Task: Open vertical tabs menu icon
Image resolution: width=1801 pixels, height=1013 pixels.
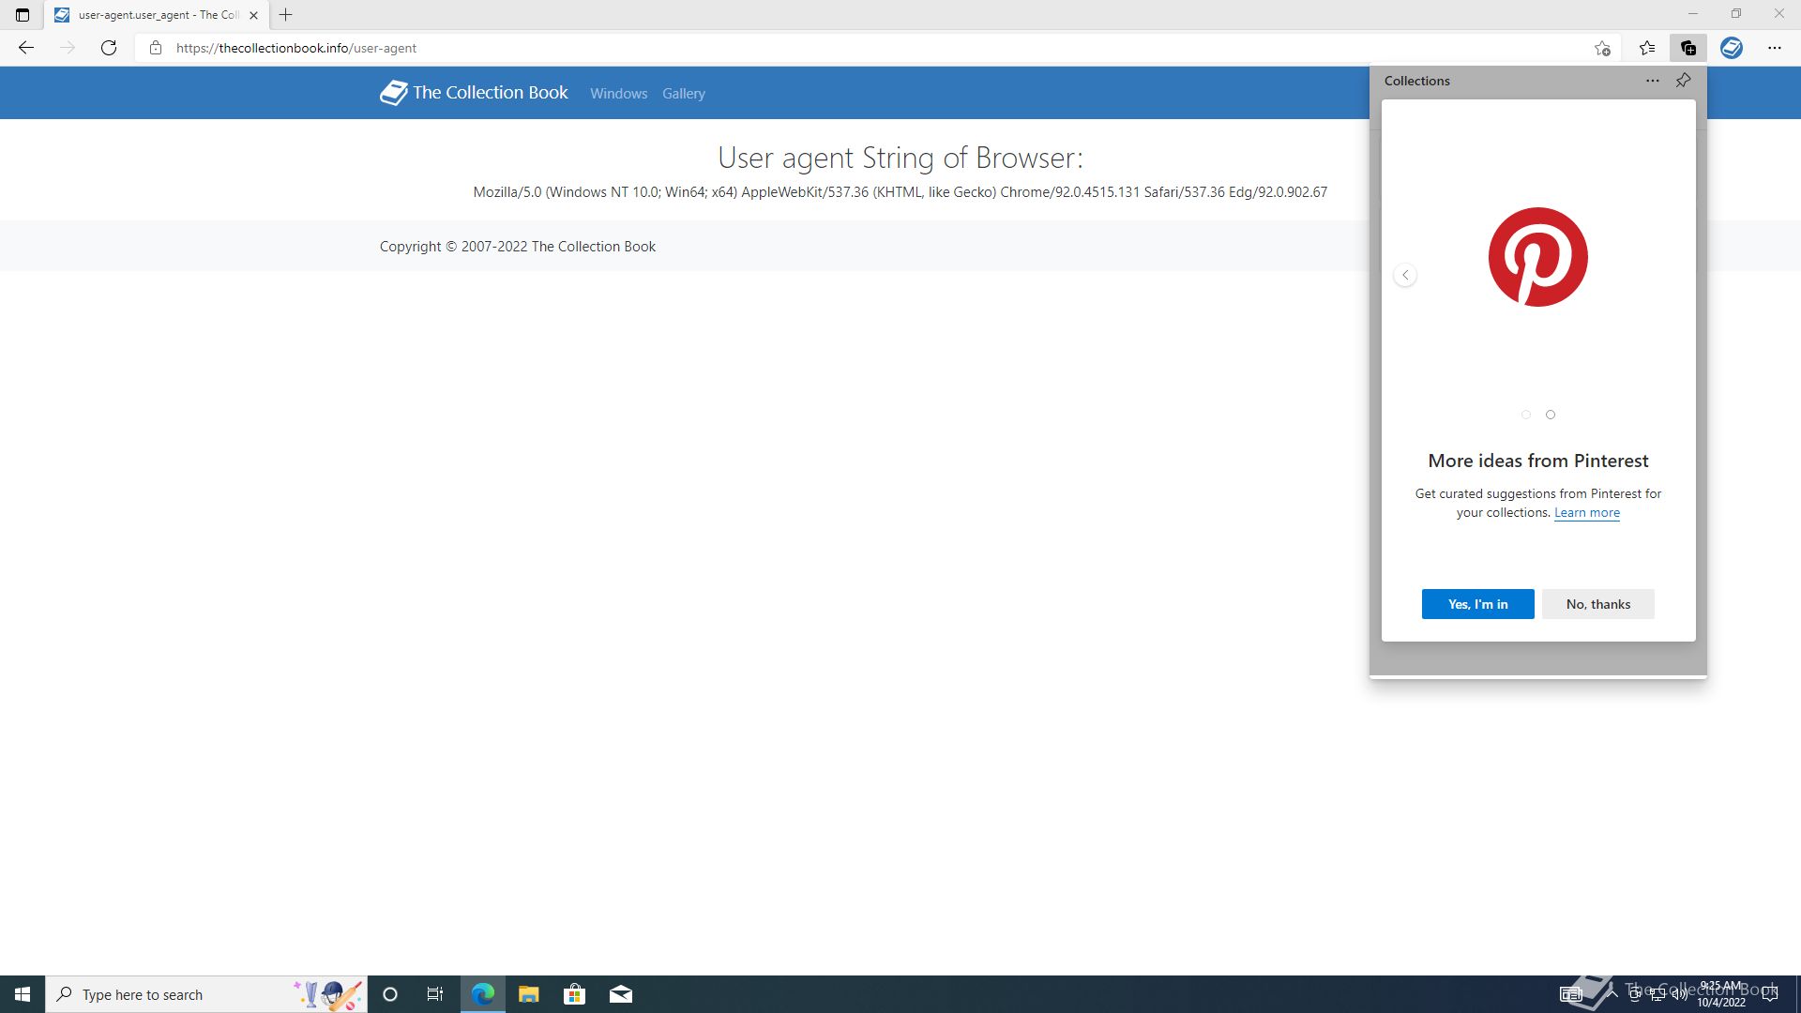Action: pyautogui.click(x=23, y=15)
